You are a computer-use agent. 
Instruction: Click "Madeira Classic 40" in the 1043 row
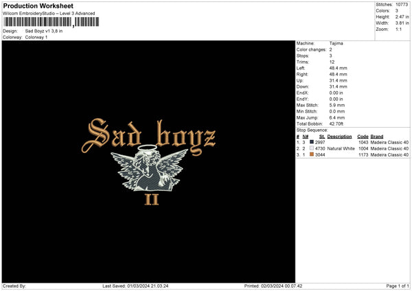(389, 142)
